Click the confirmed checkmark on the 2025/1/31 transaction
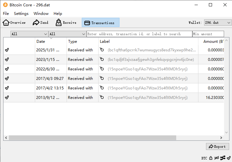 7,50
